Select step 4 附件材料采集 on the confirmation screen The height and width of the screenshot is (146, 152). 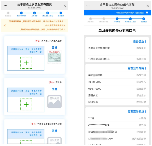point(104,20)
